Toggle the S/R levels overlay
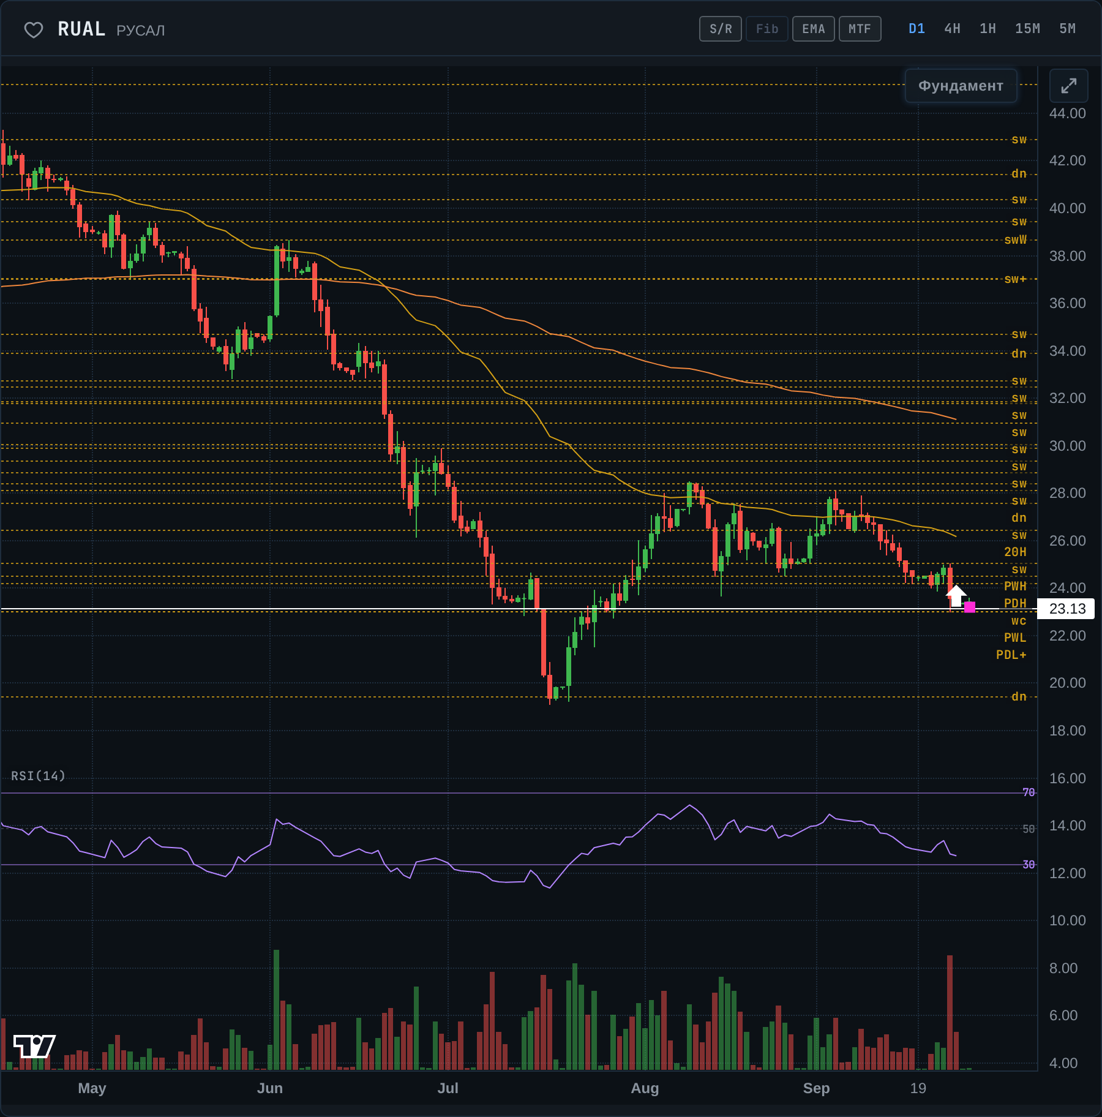Screen dimensions: 1102x1117 click(x=721, y=29)
